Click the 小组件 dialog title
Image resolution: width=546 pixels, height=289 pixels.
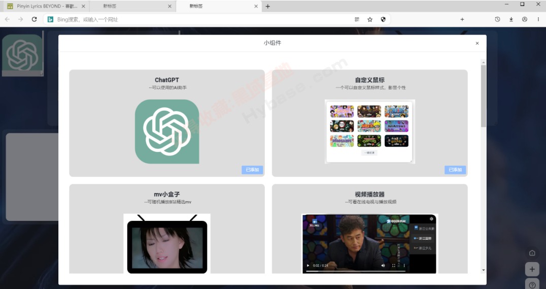pyautogui.click(x=272, y=43)
